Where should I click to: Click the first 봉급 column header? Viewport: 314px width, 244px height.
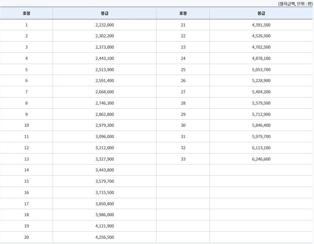pyautogui.click(x=104, y=13)
